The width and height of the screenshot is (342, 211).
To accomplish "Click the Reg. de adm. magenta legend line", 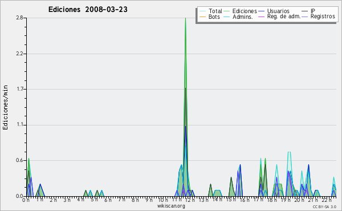I will [261, 17].
